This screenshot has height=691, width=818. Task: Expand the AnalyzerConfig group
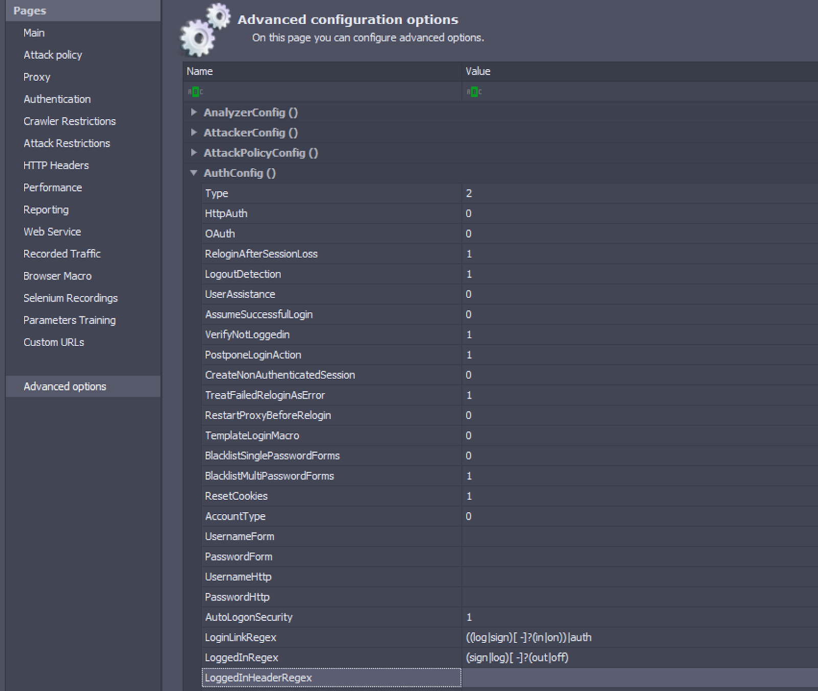pyautogui.click(x=194, y=112)
